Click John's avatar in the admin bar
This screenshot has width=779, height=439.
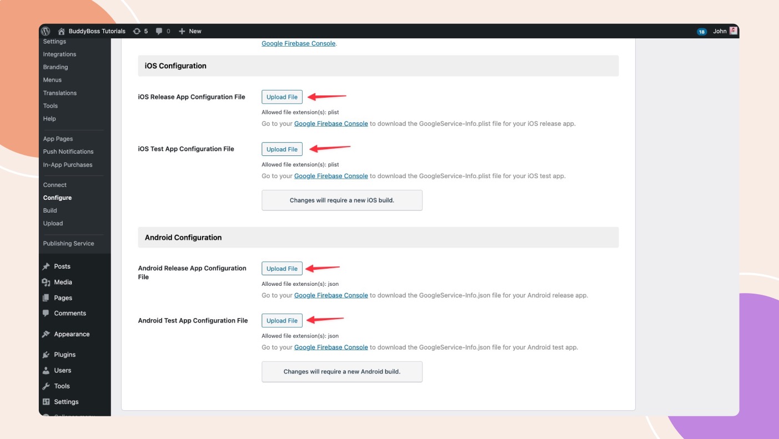point(733,31)
